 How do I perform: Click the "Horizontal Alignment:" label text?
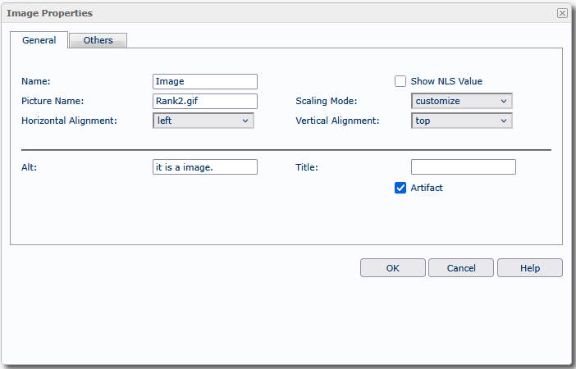point(69,121)
